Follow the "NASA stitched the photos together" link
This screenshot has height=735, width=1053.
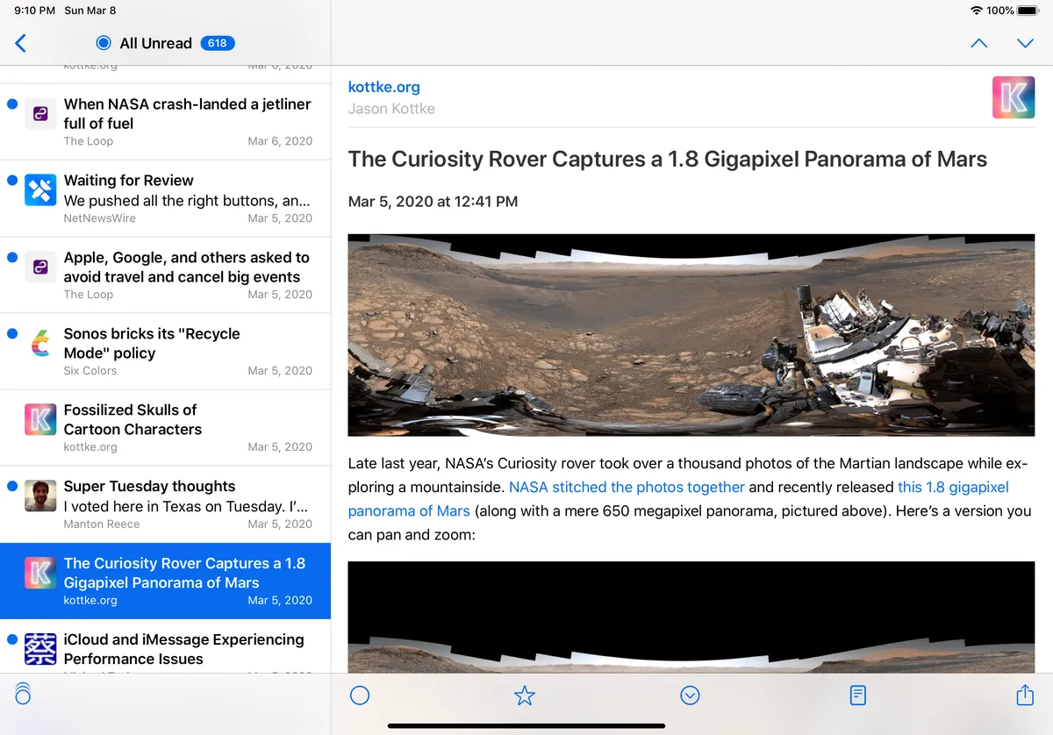pyautogui.click(x=627, y=487)
